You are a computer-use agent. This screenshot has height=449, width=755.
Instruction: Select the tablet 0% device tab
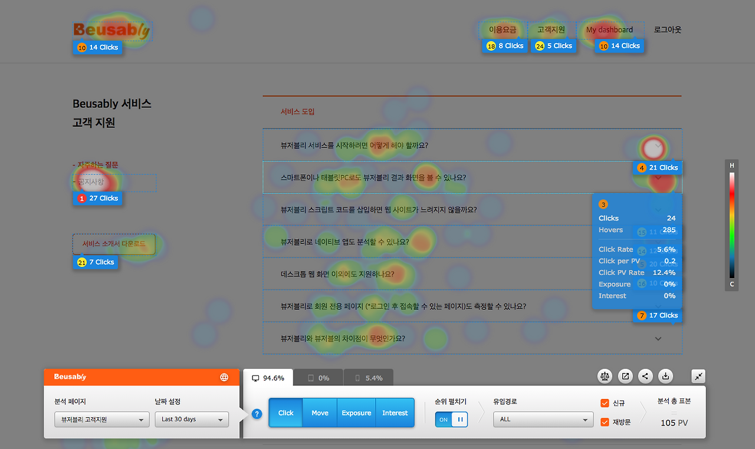click(x=317, y=378)
